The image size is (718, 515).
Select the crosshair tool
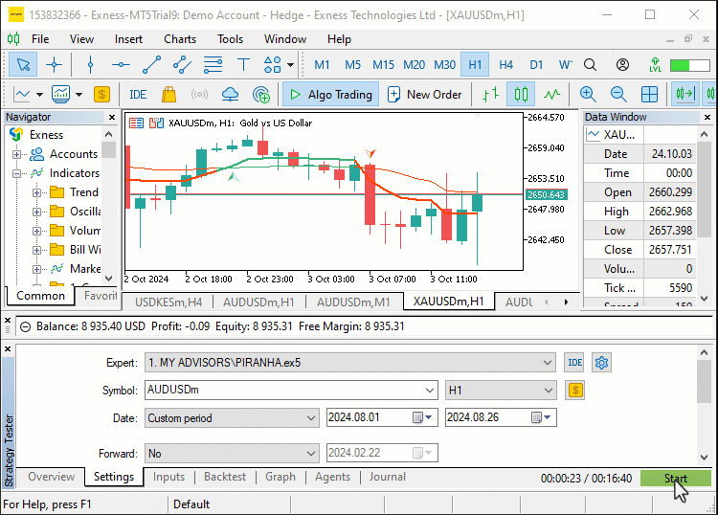click(54, 64)
